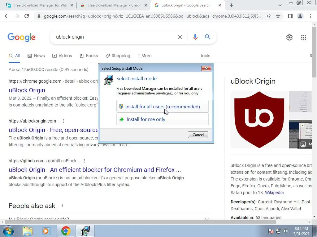
Task: Click the horizontal scrollbar thumb
Action: tap(141, 222)
